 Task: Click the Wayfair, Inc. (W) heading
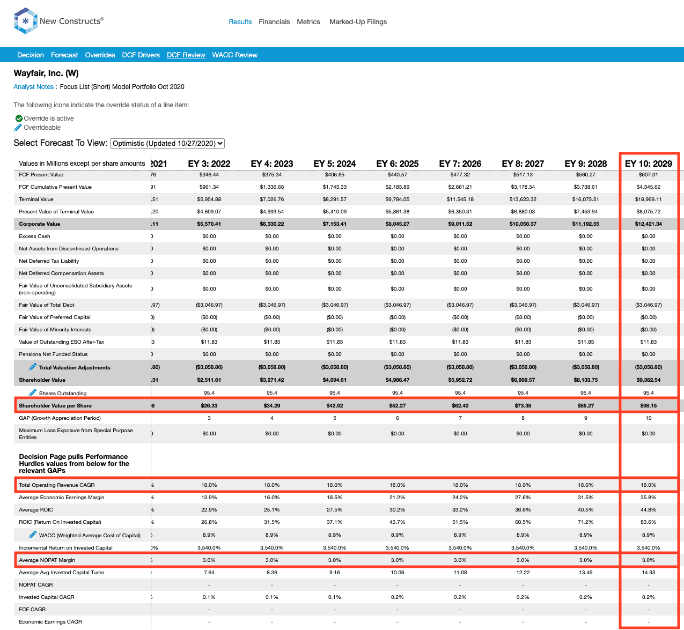pos(46,73)
